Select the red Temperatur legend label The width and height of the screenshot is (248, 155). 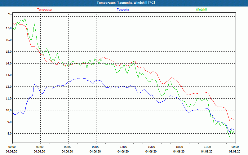pyautogui.click(x=45, y=10)
